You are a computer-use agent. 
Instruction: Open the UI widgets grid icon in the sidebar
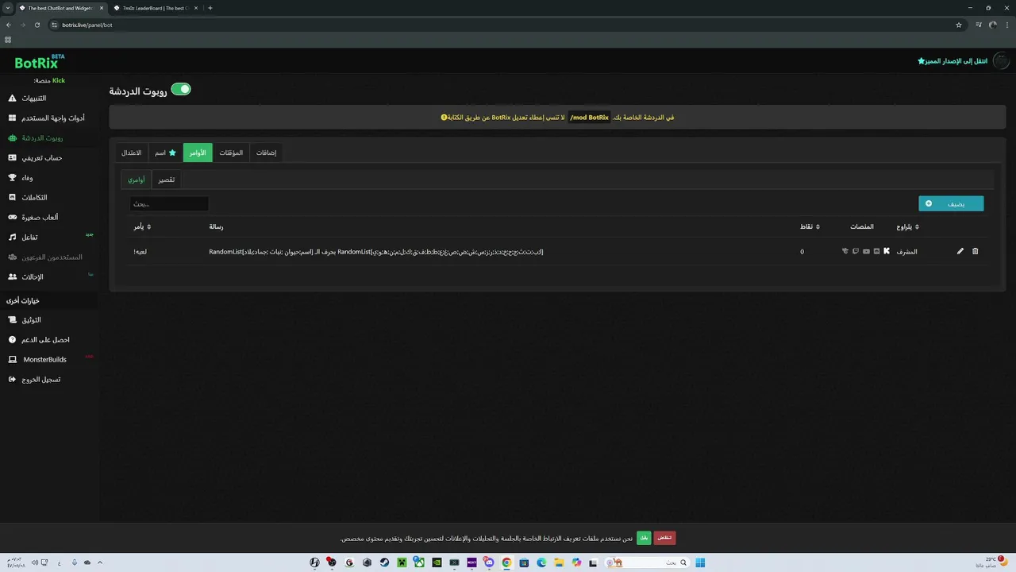point(12,118)
